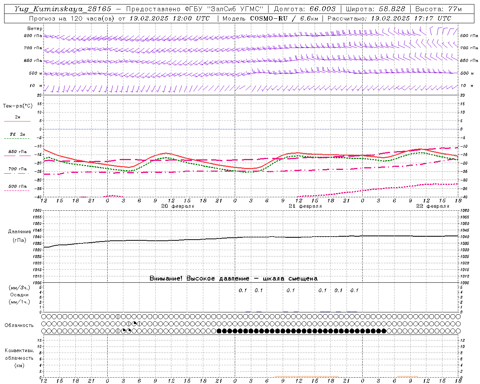Click the (мм/1ч.) unit label
The image size is (480, 384).
click(x=19, y=302)
